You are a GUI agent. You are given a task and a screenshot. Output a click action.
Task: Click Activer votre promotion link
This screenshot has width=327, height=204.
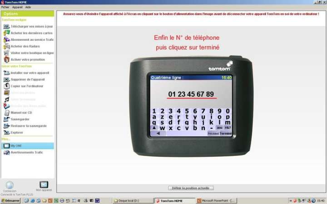pyautogui.click(x=28, y=59)
